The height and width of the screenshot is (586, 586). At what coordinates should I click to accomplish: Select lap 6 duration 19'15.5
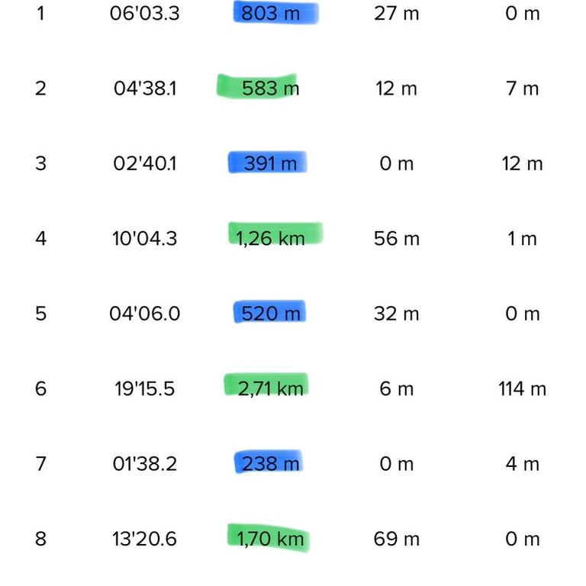[x=145, y=388]
